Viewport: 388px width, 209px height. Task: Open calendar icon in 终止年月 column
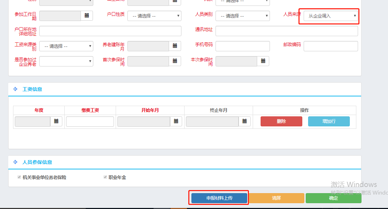(x=244, y=122)
